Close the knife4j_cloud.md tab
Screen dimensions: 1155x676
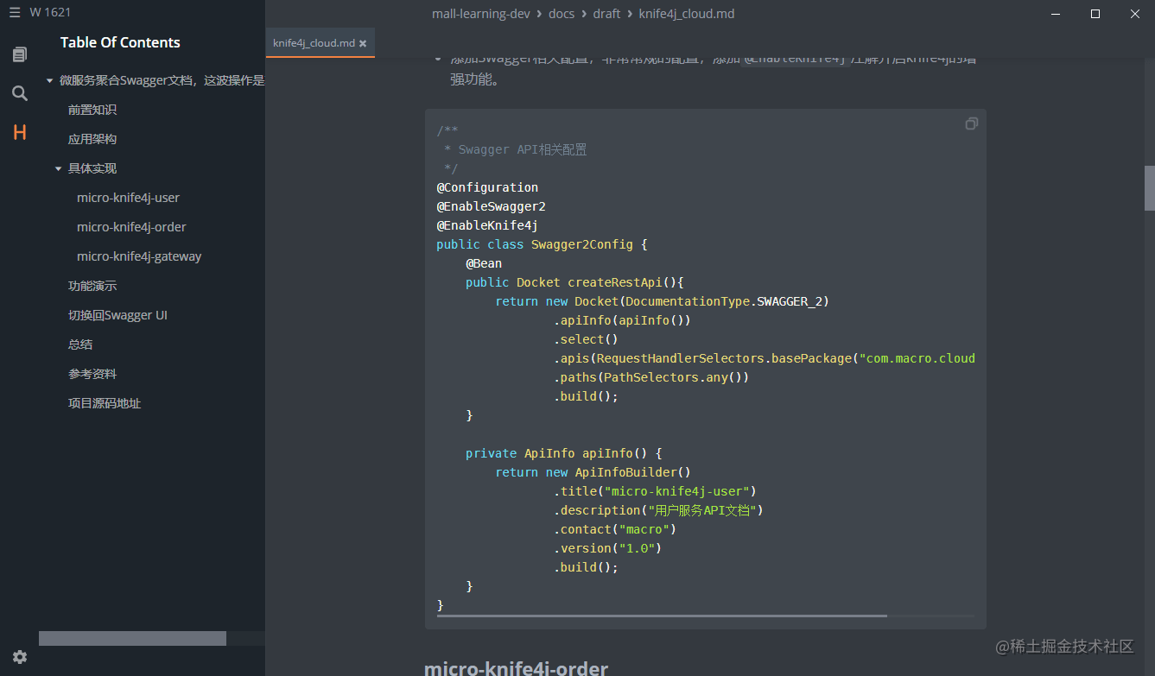coord(363,43)
